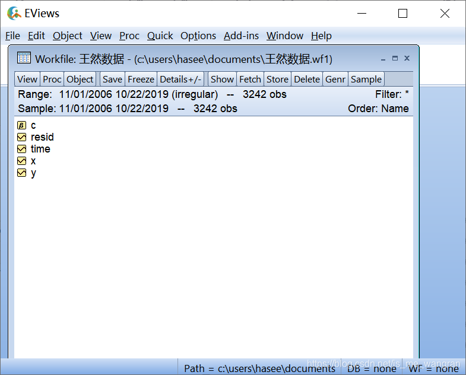Click the Range date text line

tap(152, 94)
